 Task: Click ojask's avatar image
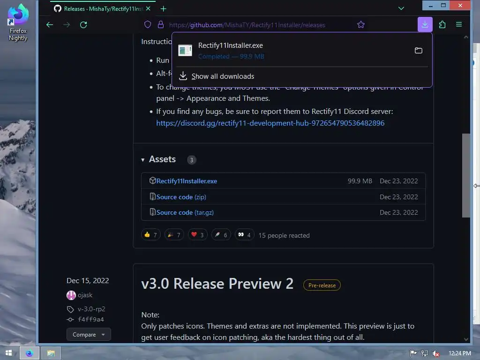click(71, 295)
